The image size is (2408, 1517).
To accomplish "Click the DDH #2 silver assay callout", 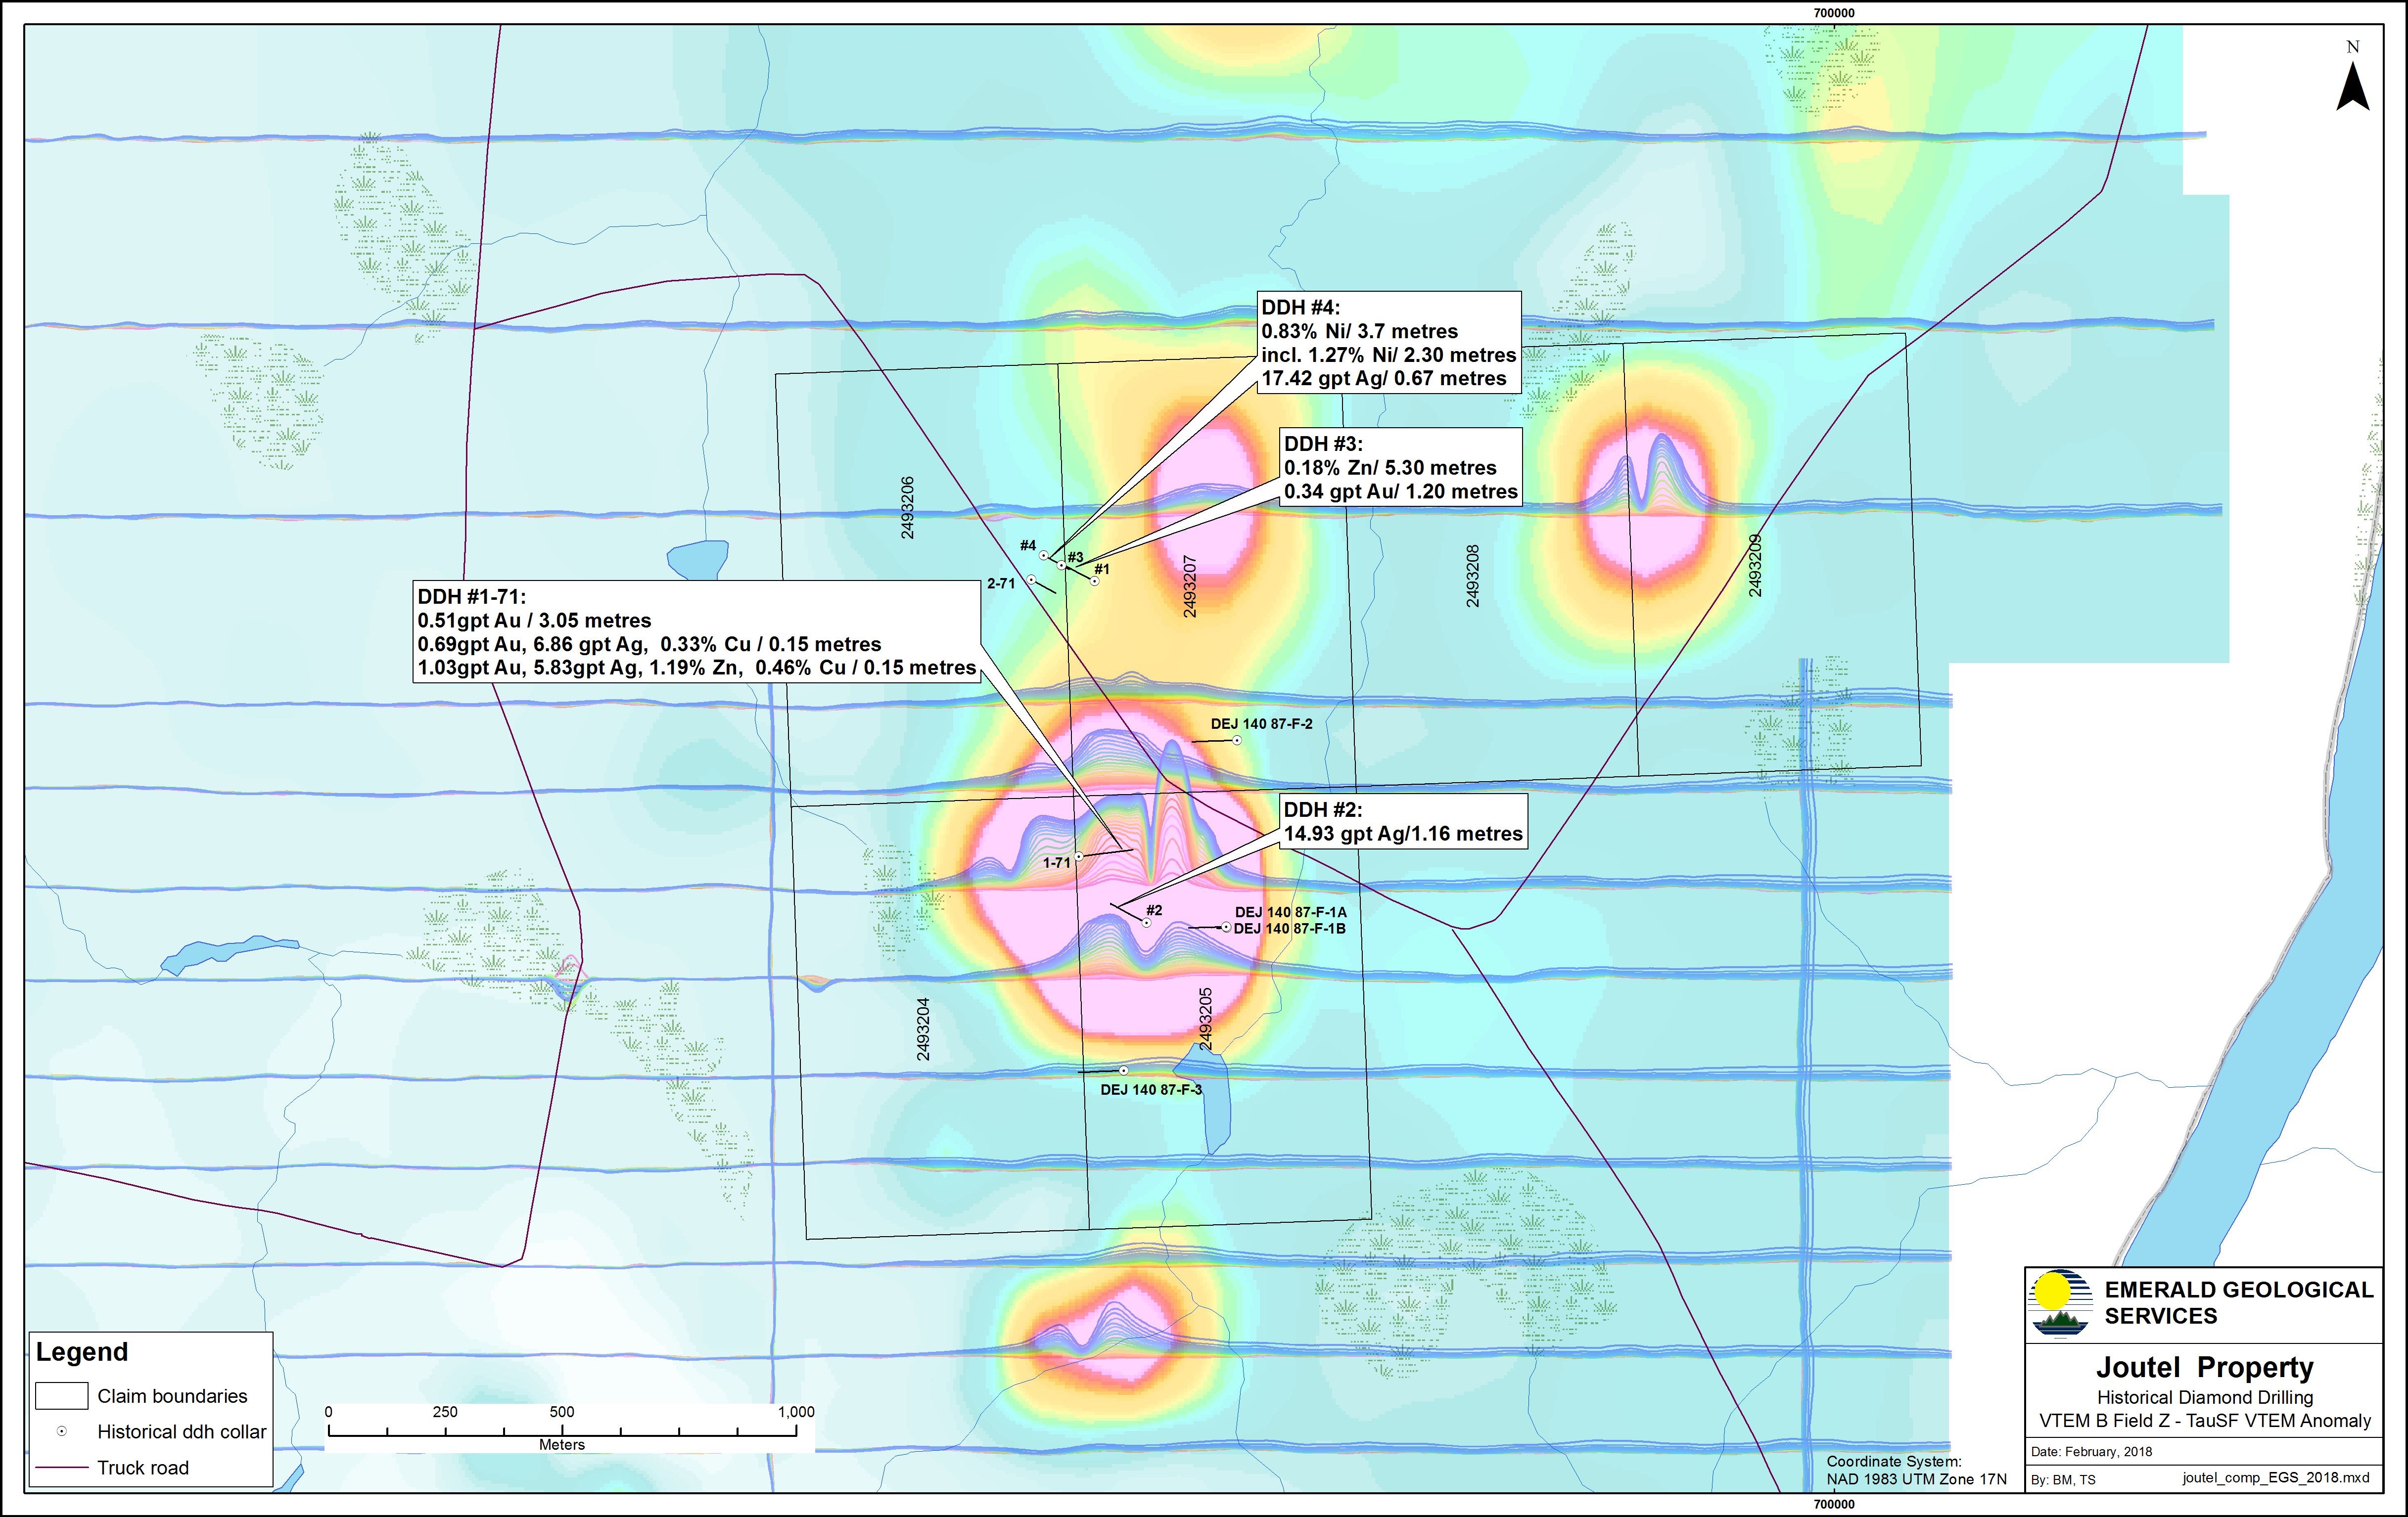I will point(1402,821).
